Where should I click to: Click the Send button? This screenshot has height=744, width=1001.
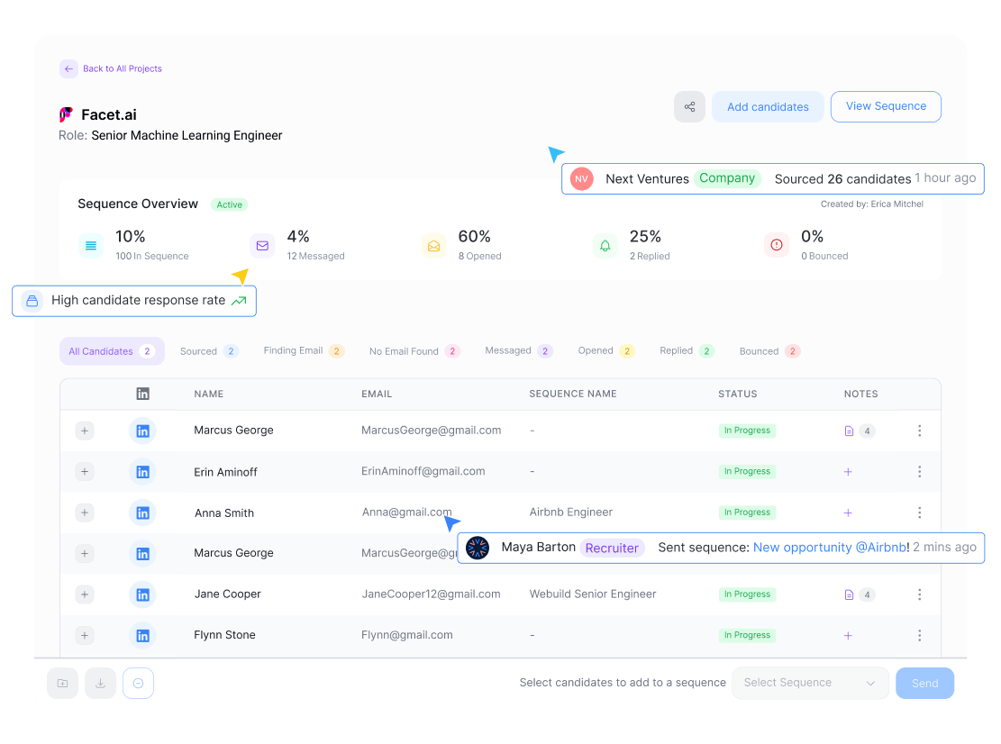924,684
